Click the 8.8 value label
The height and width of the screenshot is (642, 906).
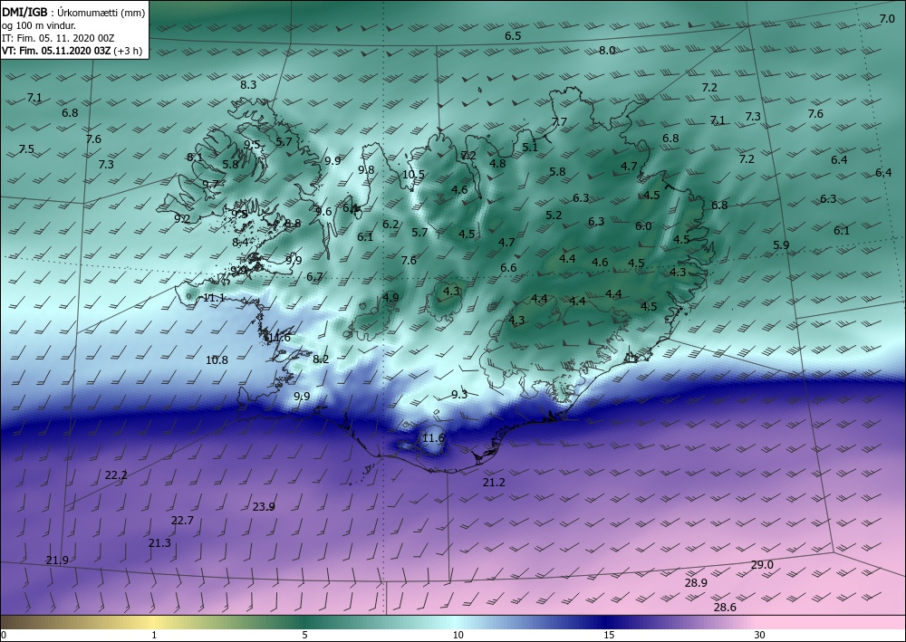tap(293, 224)
